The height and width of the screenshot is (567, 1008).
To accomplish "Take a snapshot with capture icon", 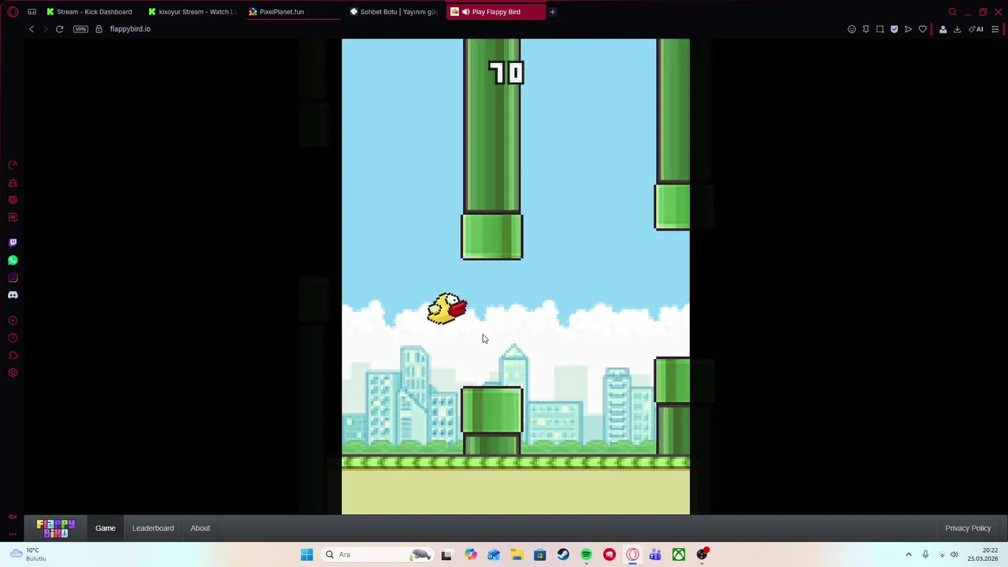I will (880, 29).
